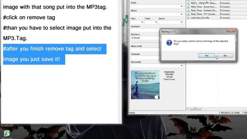Click the Album Artist field
Image resolution: width=247 pixels, height=139 pixels.
point(145,50)
